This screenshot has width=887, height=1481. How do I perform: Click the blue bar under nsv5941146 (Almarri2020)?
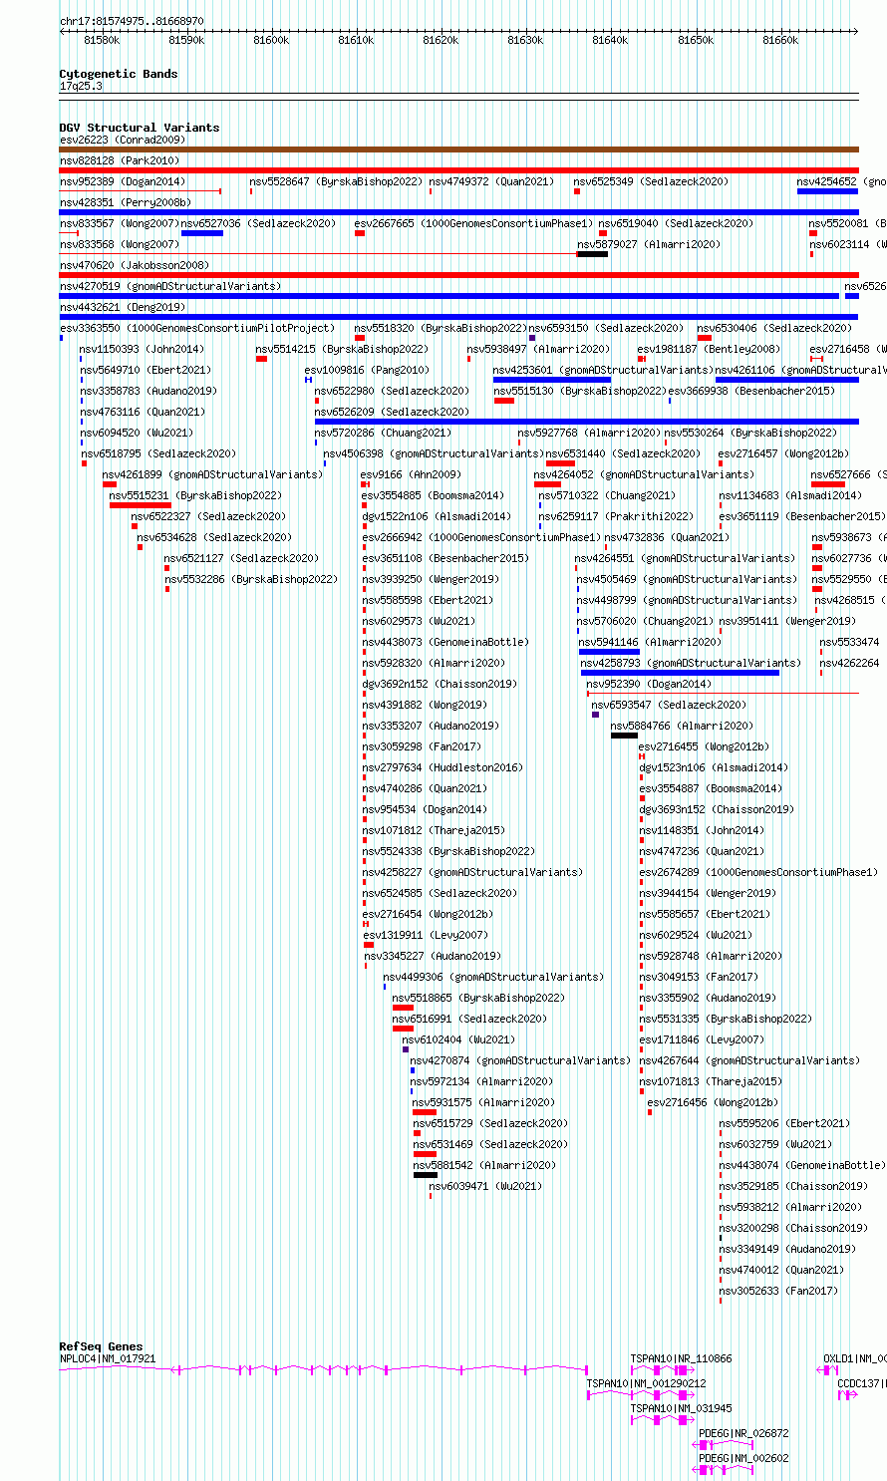(609, 652)
